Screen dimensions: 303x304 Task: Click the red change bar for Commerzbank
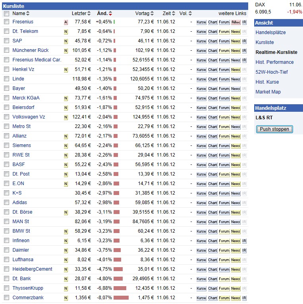click(x=121, y=298)
